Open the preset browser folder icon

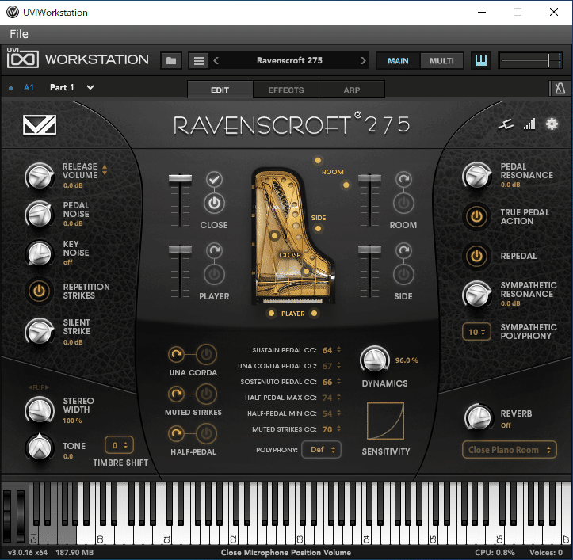click(171, 61)
